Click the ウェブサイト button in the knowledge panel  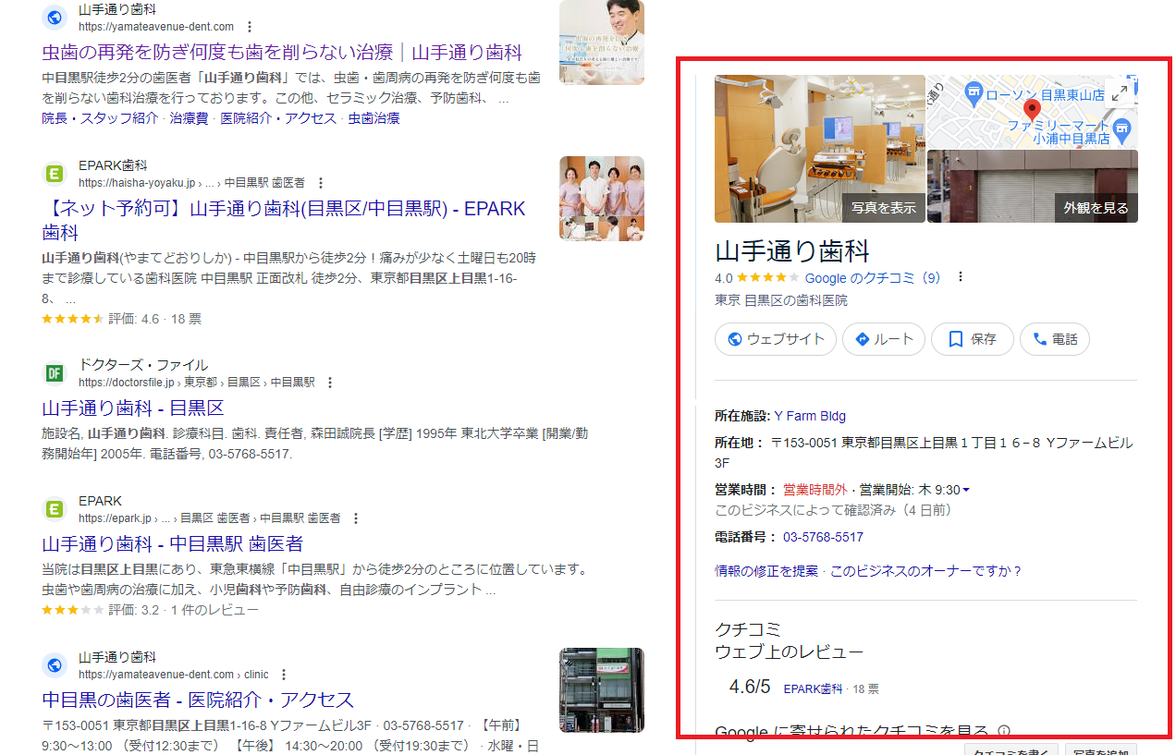point(776,339)
